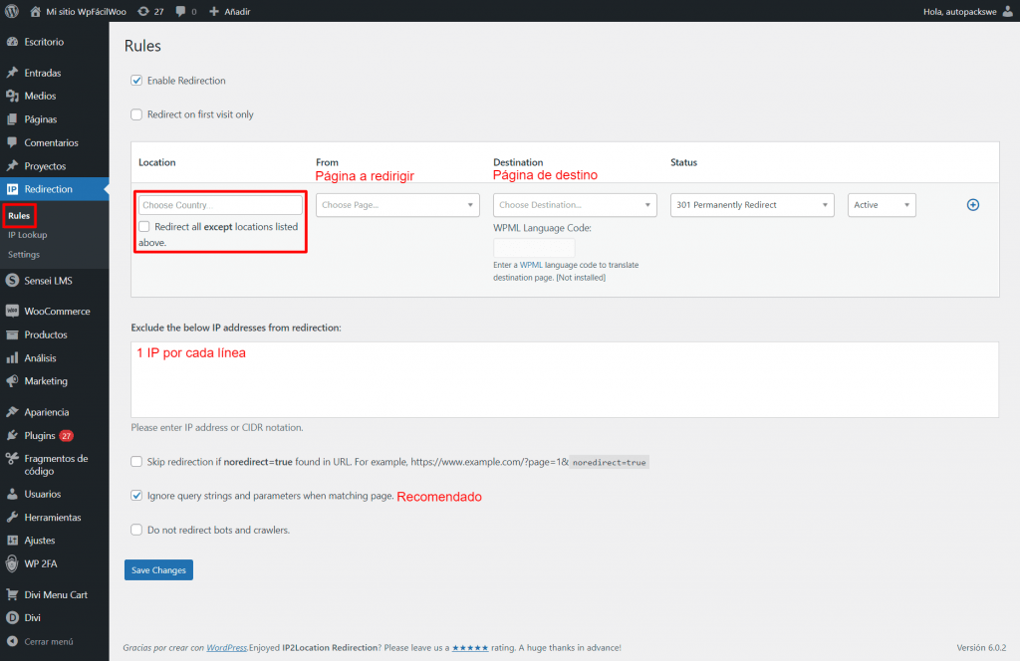Click the WooCommerce icon

12,311
